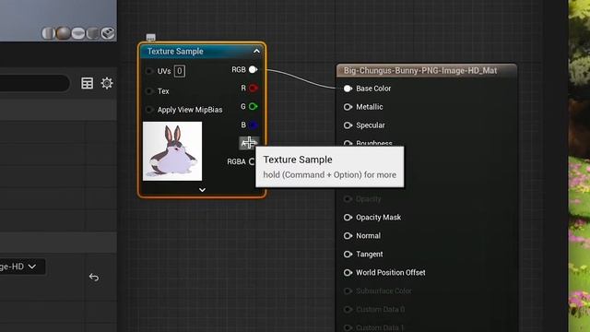Click the Opacity Mask input pin

click(x=348, y=218)
